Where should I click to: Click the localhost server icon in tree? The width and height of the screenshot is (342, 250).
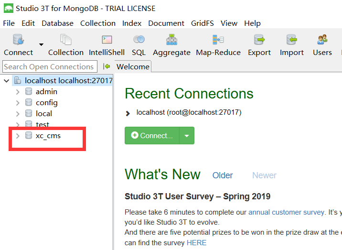[18, 81]
